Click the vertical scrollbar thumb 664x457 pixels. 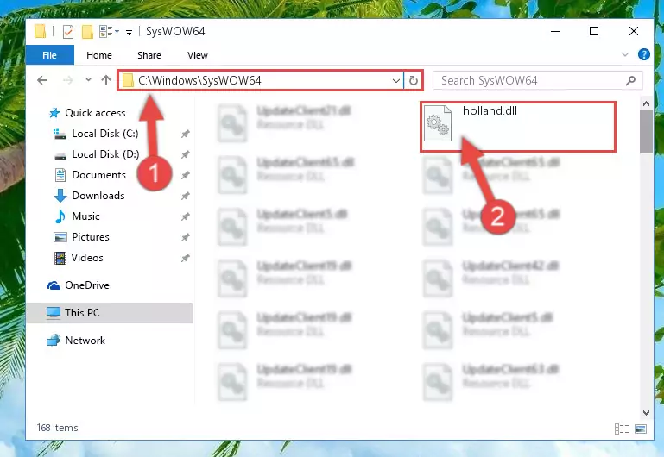(646, 132)
